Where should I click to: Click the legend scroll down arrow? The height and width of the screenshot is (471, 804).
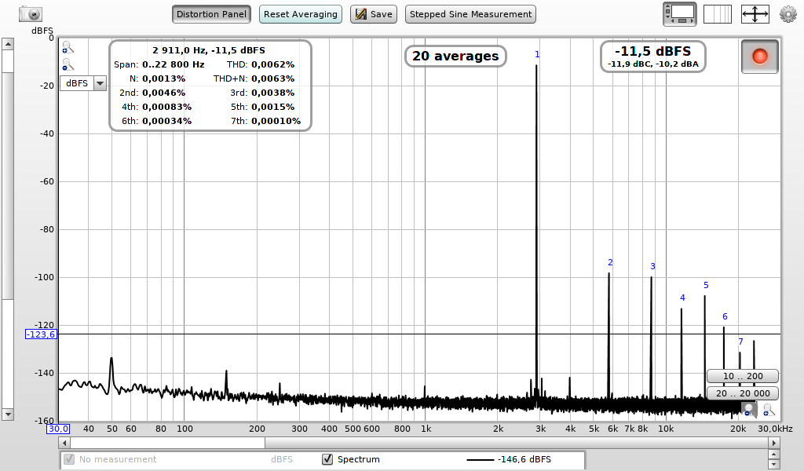[774, 465]
